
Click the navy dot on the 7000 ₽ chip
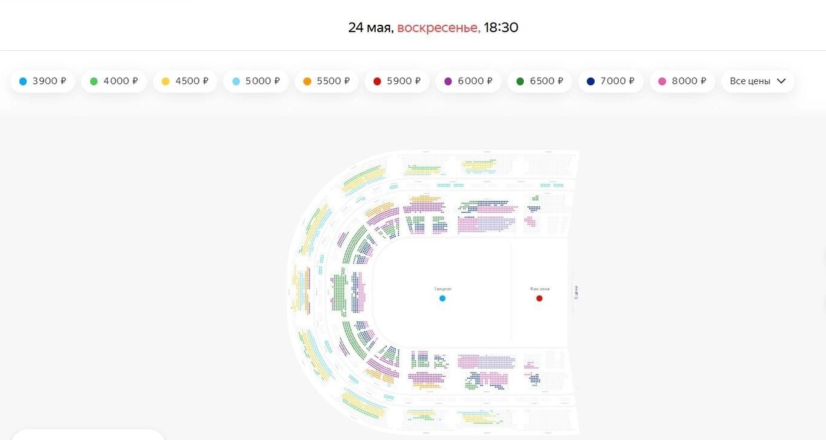(592, 80)
